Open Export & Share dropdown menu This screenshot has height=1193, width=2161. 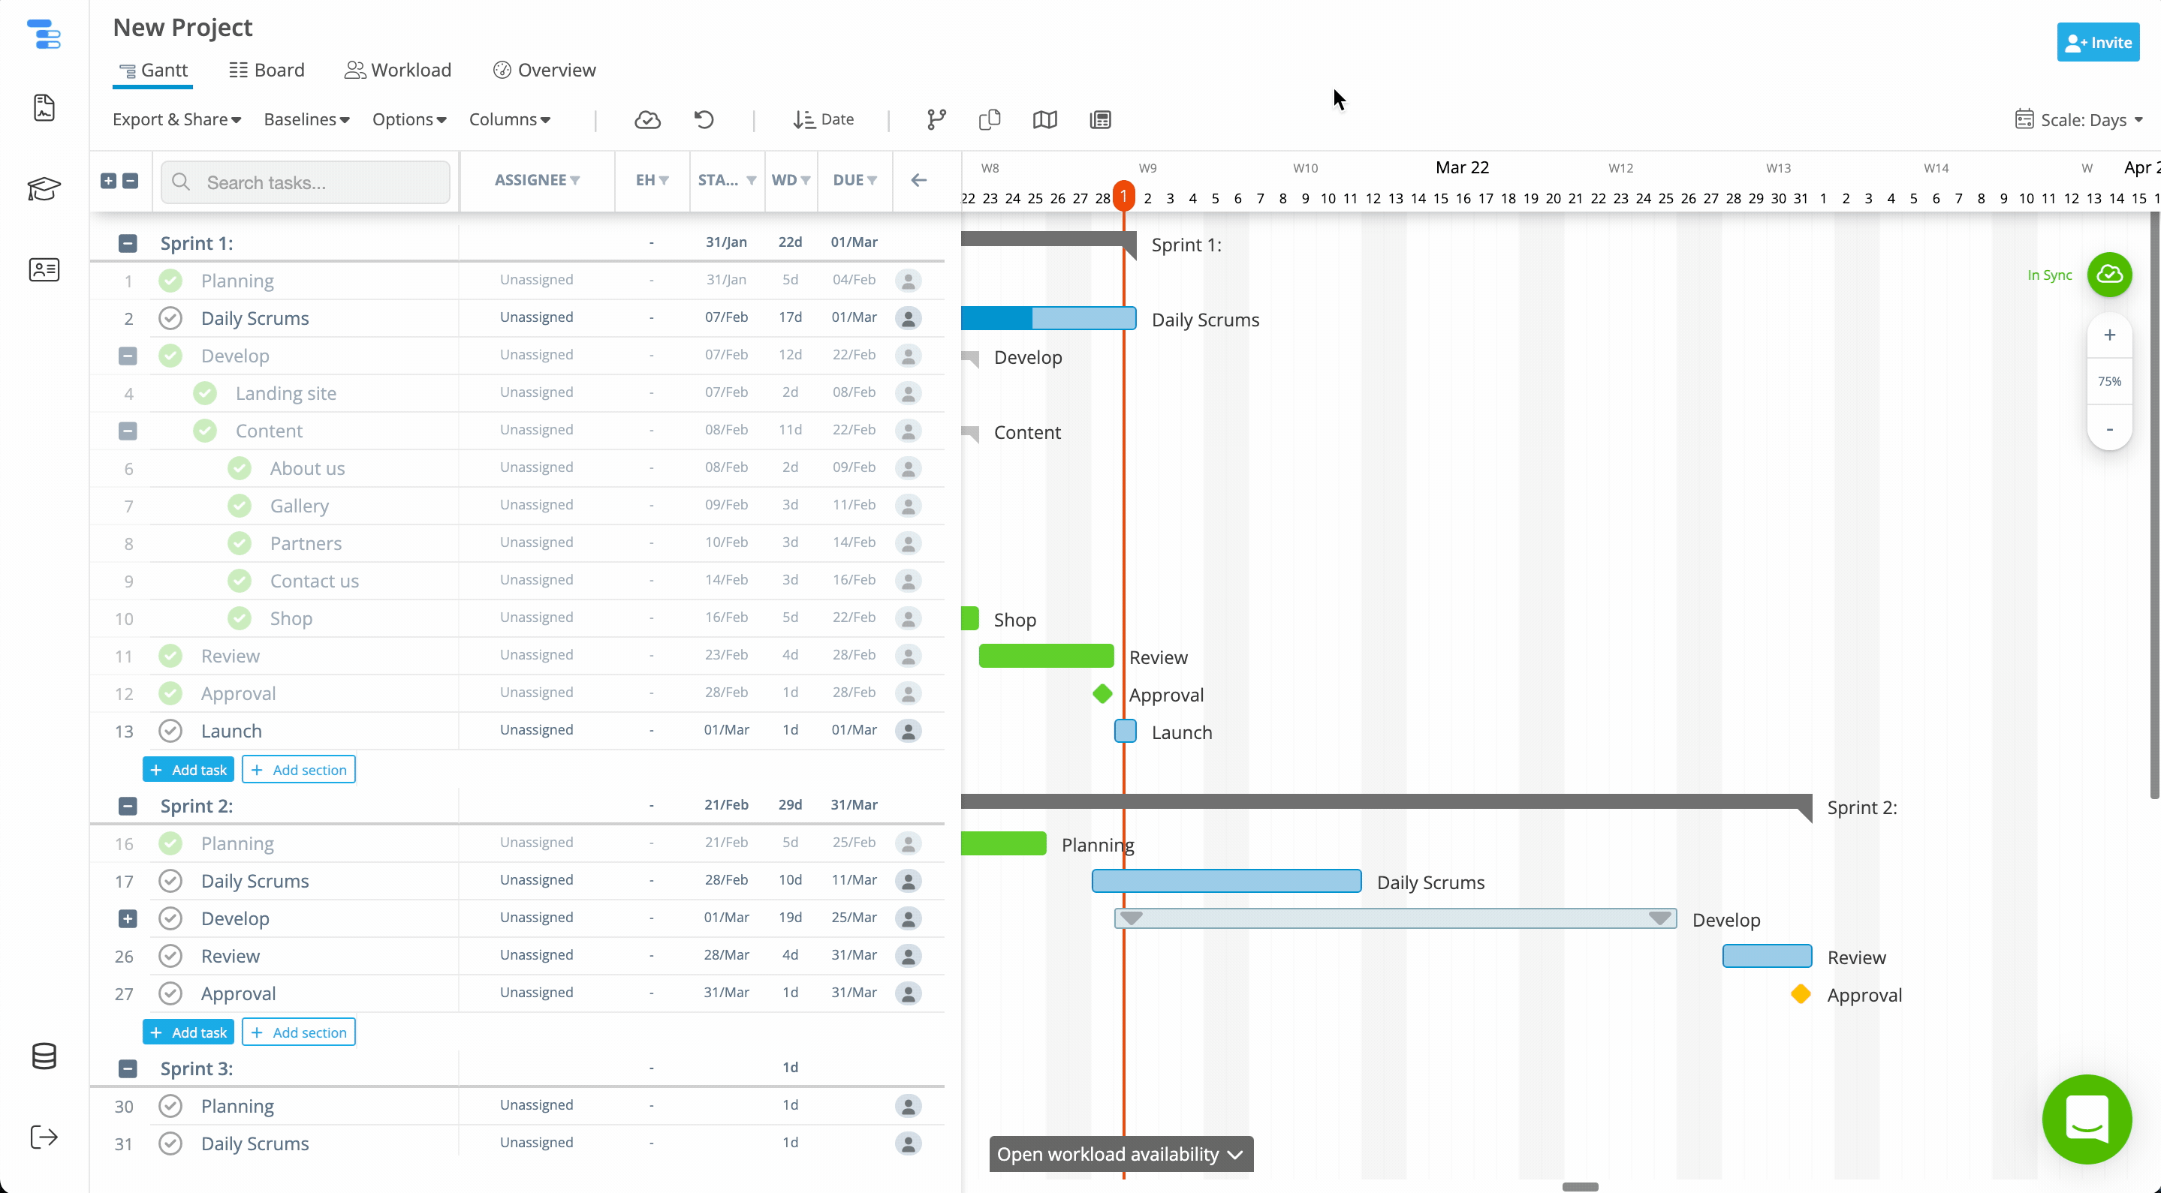point(175,119)
